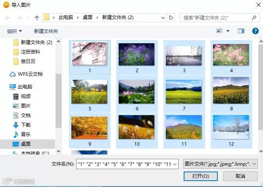Viewport: 263px width, 187px height.
Task: Click the 注册资料 folder icon
Action: [x=16, y=52]
